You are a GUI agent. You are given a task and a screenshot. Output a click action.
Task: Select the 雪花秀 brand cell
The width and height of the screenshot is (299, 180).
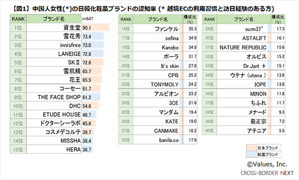click(x=54, y=36)
